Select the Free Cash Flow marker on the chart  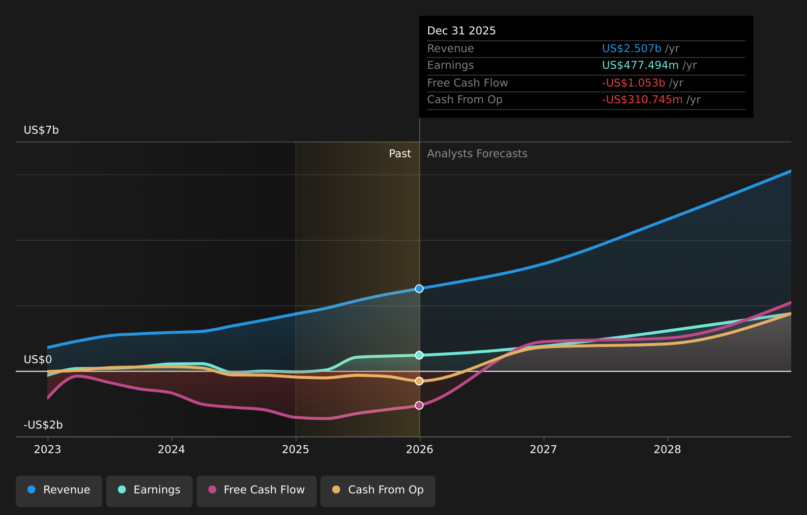tap(419, 405)
